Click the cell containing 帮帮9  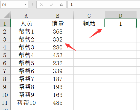26,94
